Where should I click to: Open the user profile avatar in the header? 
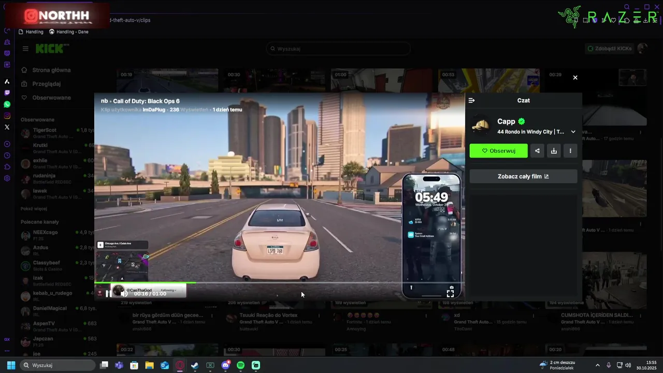click(642, 48)
